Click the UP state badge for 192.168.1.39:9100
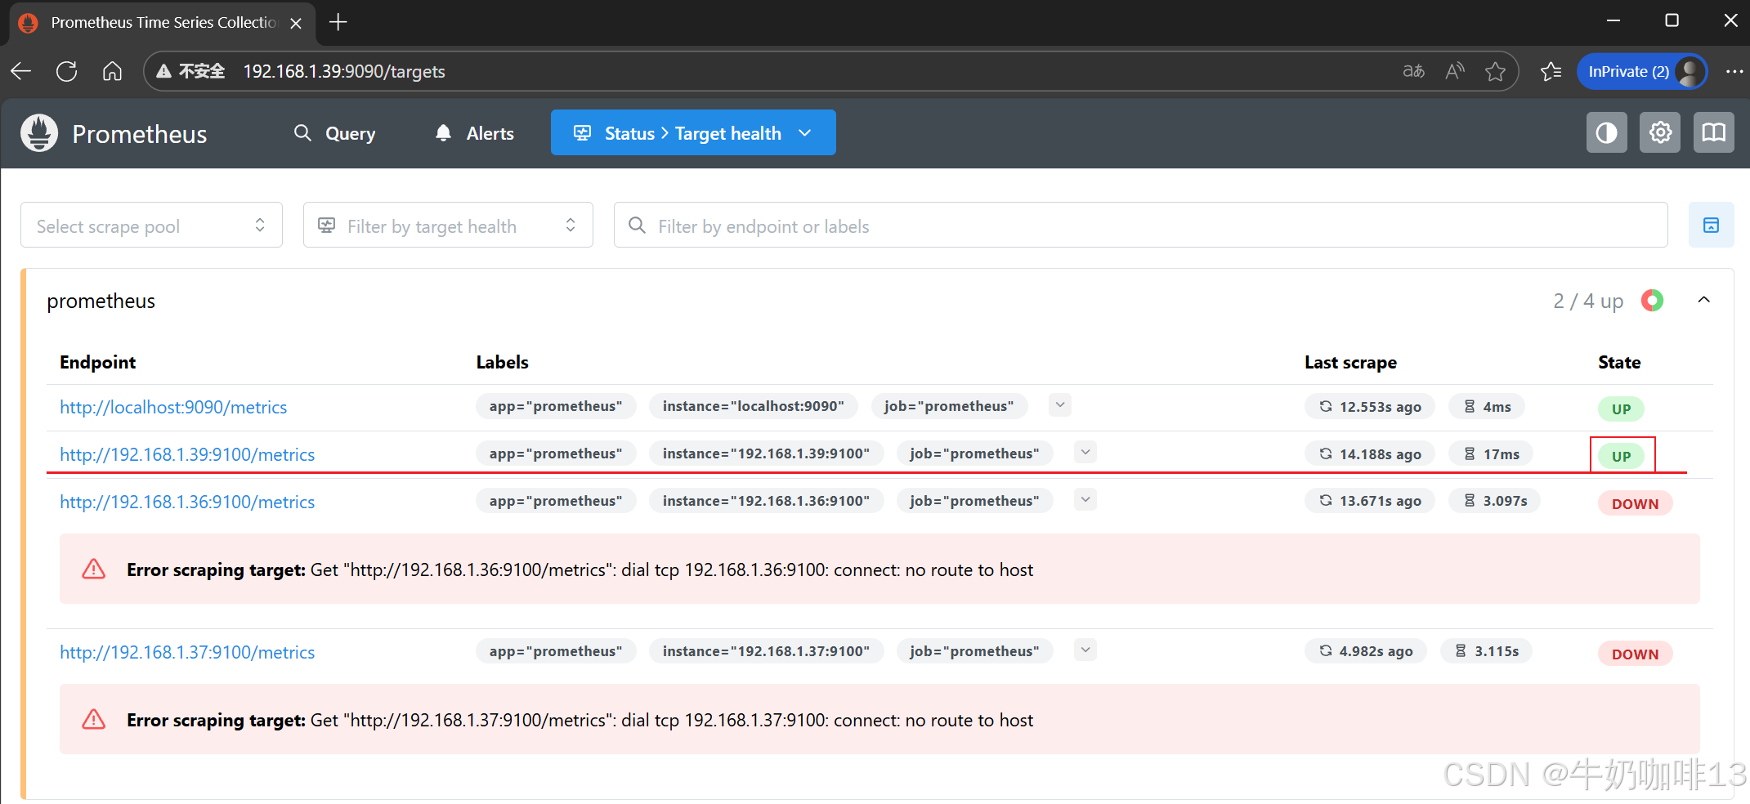This screenshot has width=1750, height=804. pos(1621,457)
